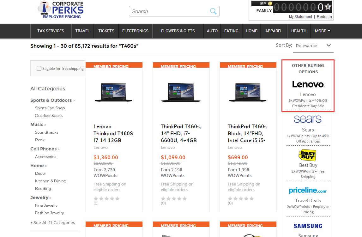Image resolution: width=362 pixels, height=237 pixels.
Task: Rate the Lenovo Thinkpad T460S I7 stars
Action: pyautogui.click(x=107, y=198)
